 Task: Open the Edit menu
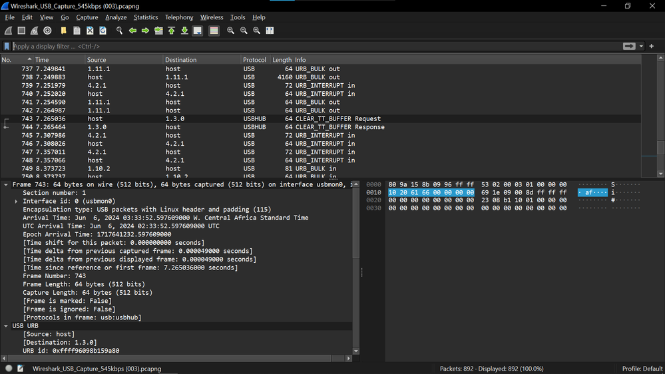pos(27,17)
